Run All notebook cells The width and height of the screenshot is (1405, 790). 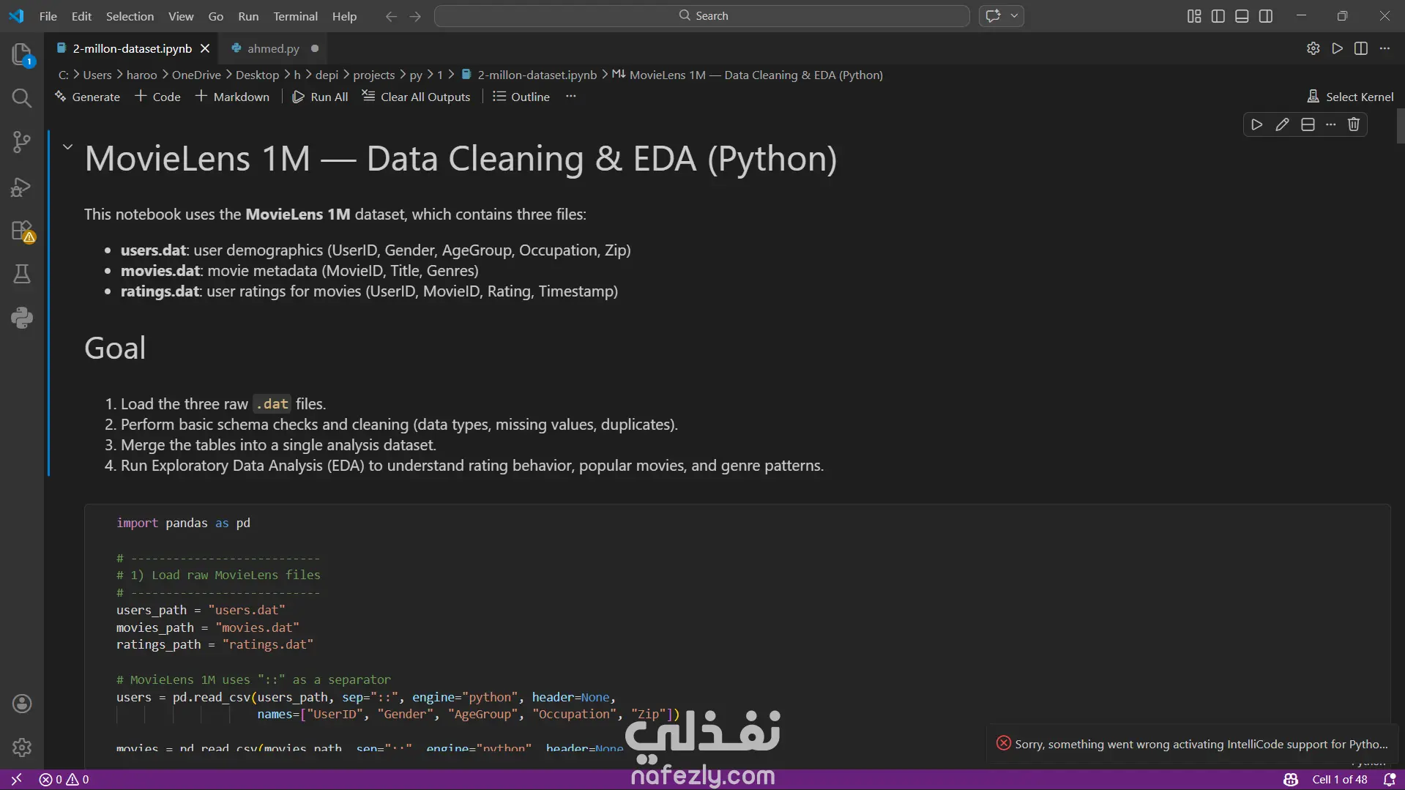(x=320, y=97)
